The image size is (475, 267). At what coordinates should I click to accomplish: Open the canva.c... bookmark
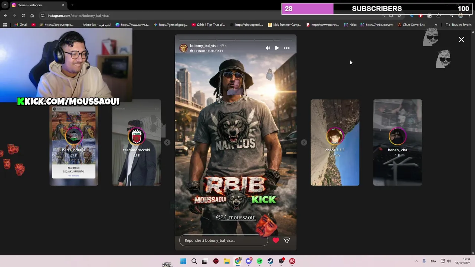(x=132, y=25)
